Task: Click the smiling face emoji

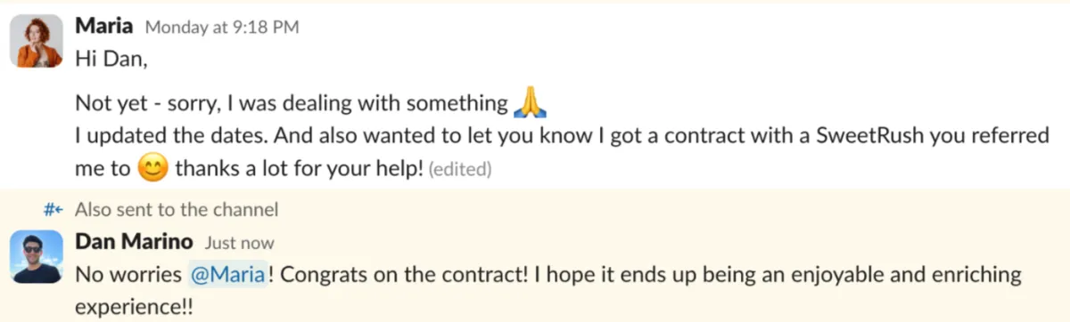Action: click(x=154, y=168)
